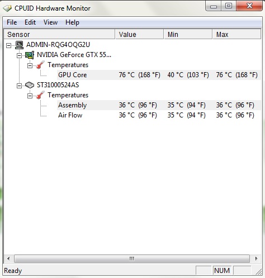Image resolution: width=265 pixels, height=278 pixels.
Task: Click the right scroll arrow
Action: [x=257, y=259]
